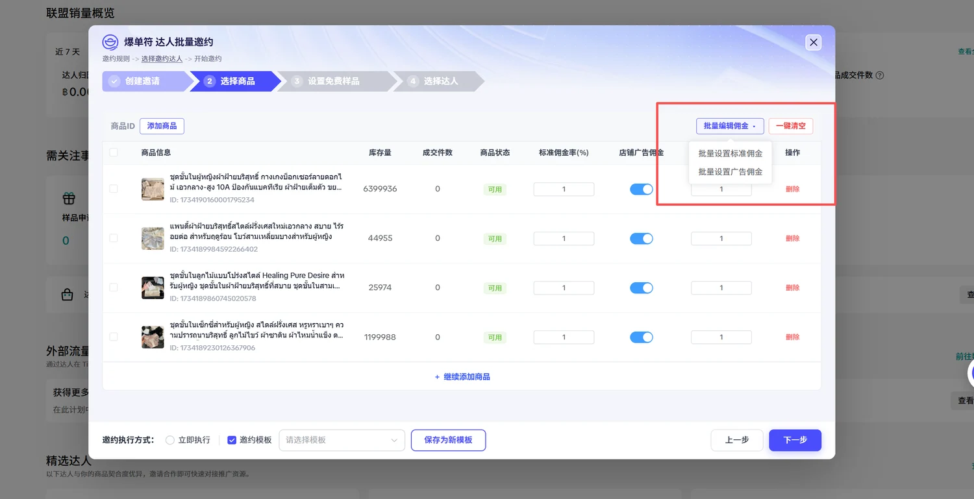The image size is (974, 499).
Task: Select the checkbox for product with stock 1199988
Action: click(x=114, y=337)
